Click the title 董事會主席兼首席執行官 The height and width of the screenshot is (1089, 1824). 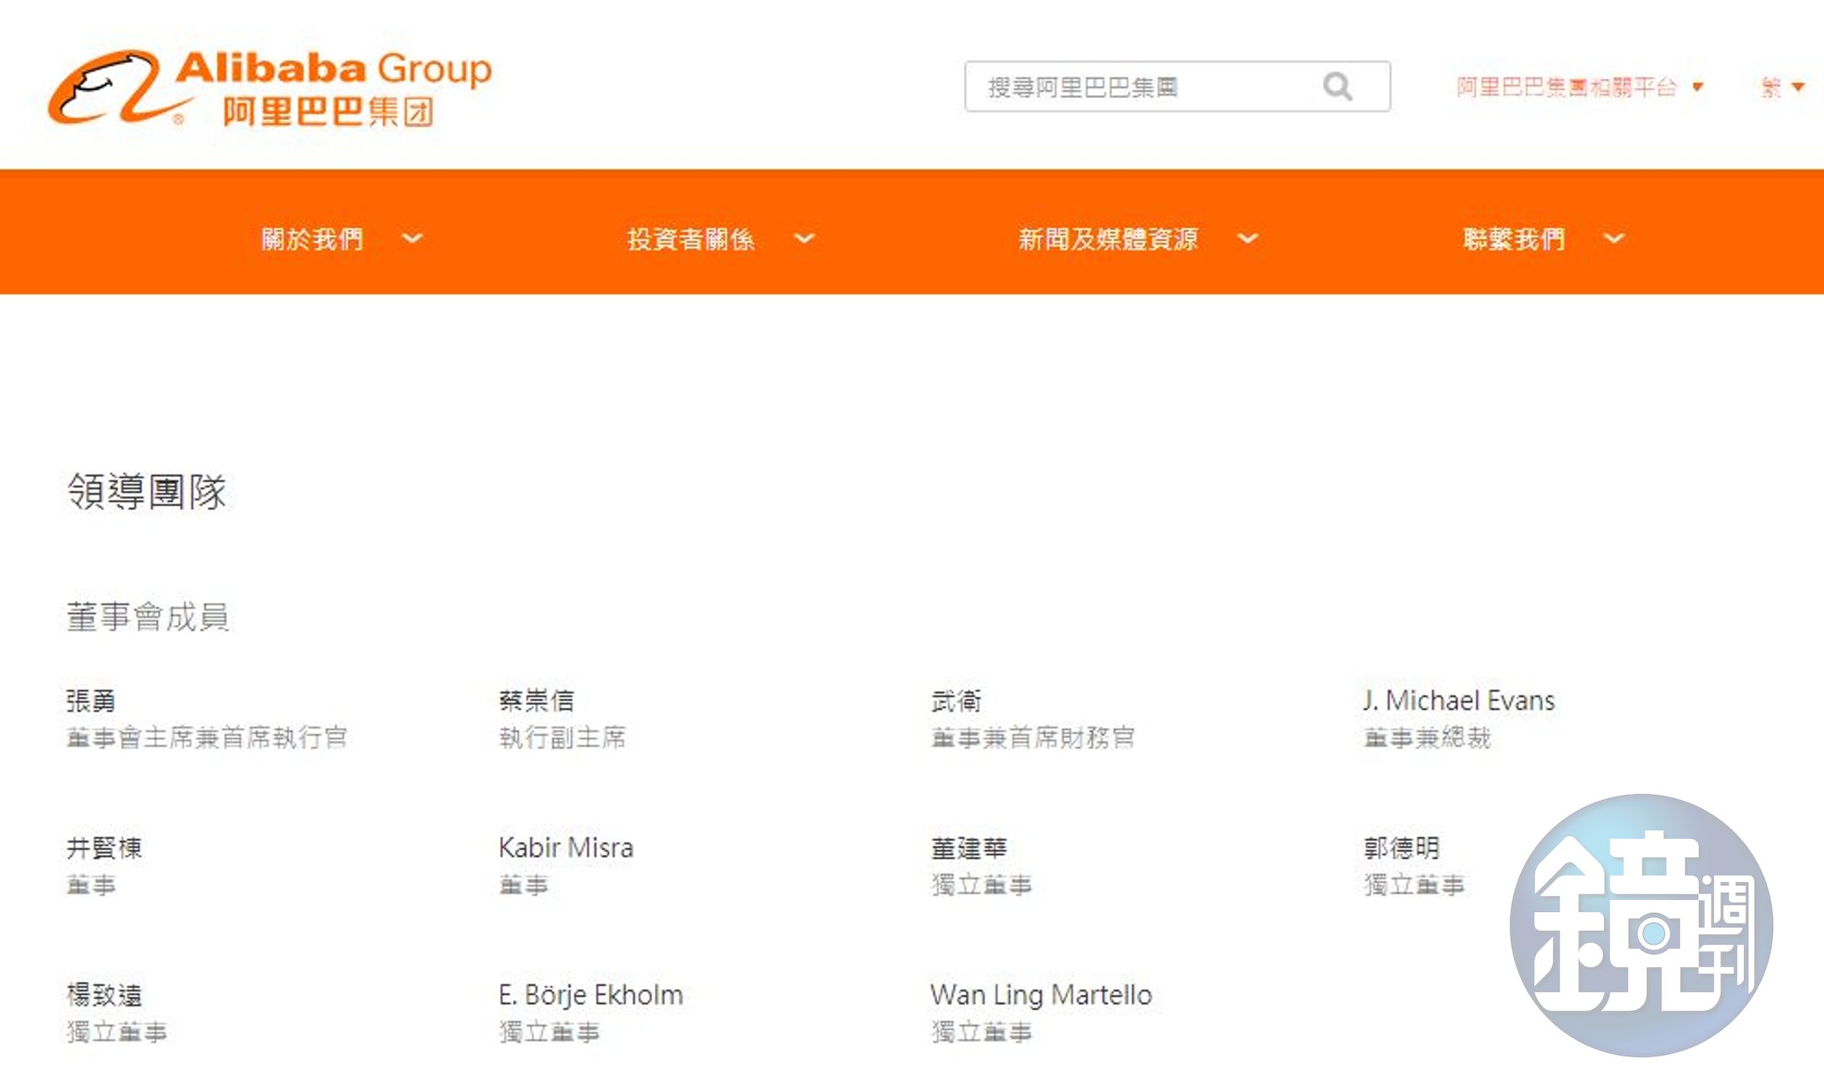(207, 737)
